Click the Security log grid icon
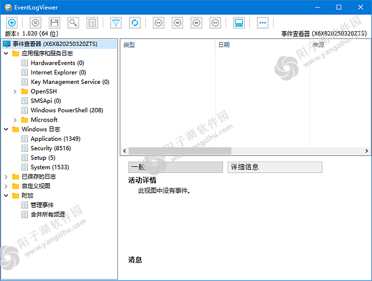Image resolution: width=372 pixels, height=281 pixels. point(24,148)
